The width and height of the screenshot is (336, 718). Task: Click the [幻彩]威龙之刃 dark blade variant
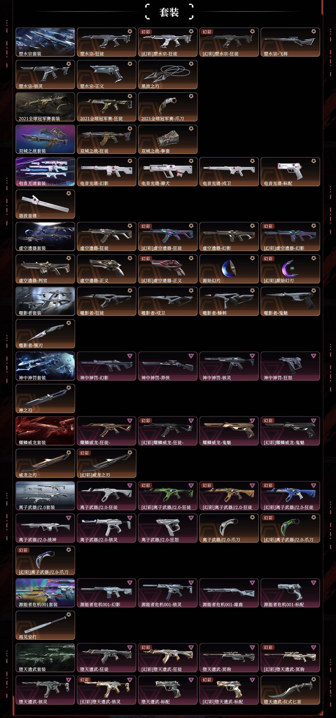click(x=106, y=463)
